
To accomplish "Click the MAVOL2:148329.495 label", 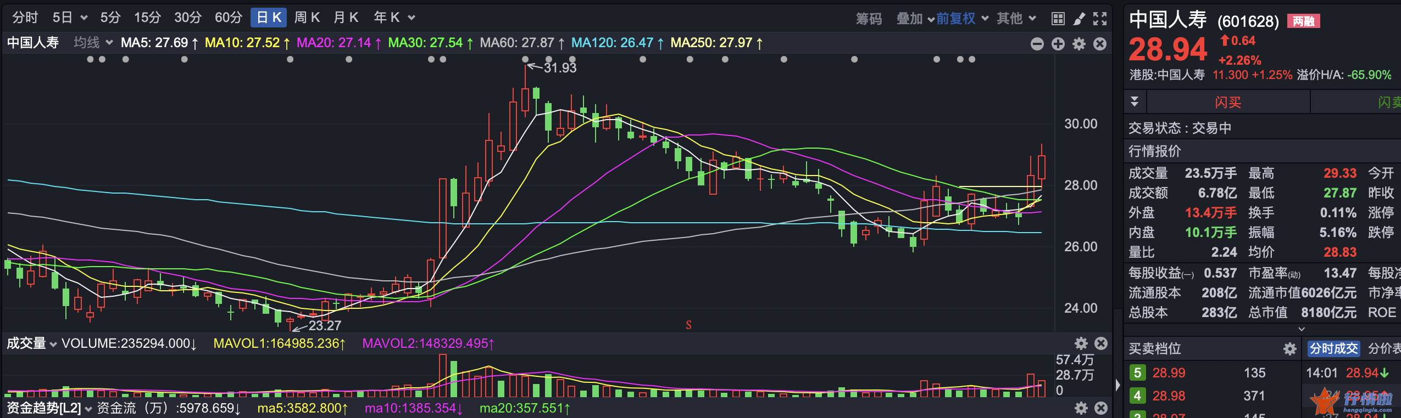I will [428, 343].
